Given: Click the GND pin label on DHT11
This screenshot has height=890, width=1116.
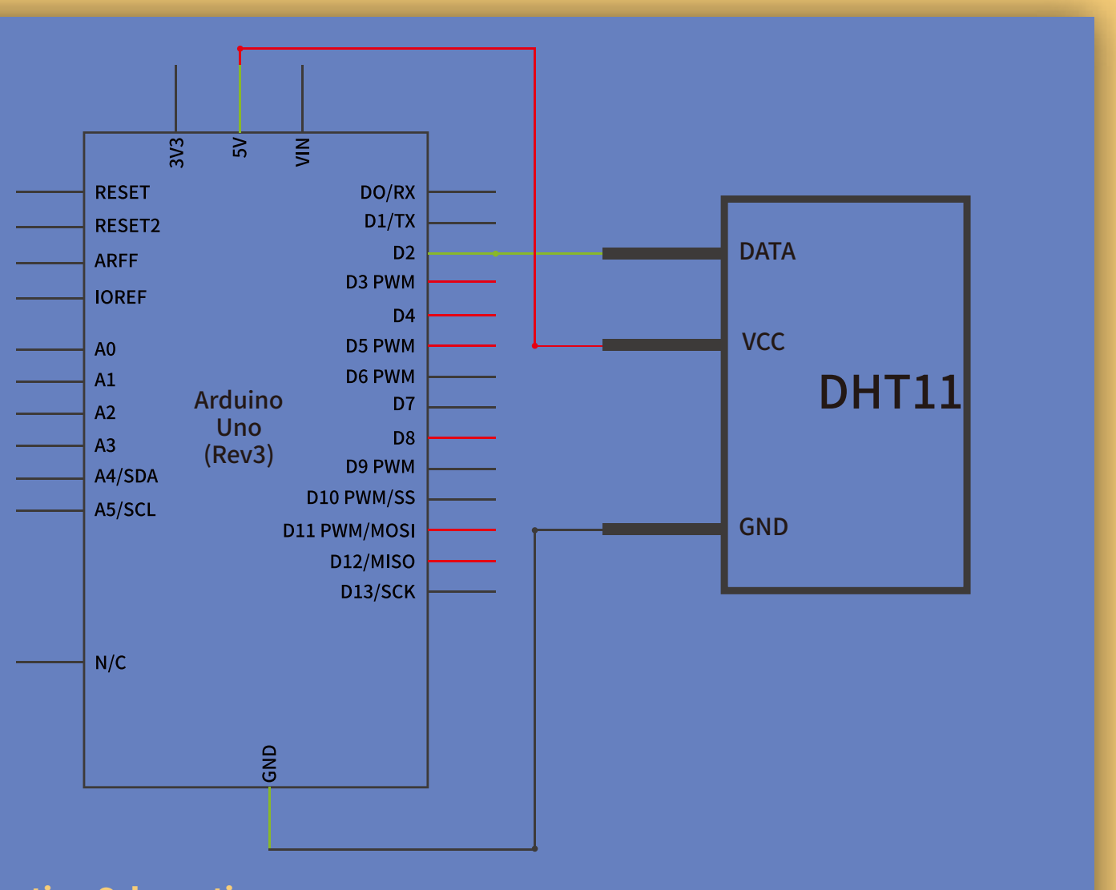Looking at the screenshot, I should (x=763, y=527).
